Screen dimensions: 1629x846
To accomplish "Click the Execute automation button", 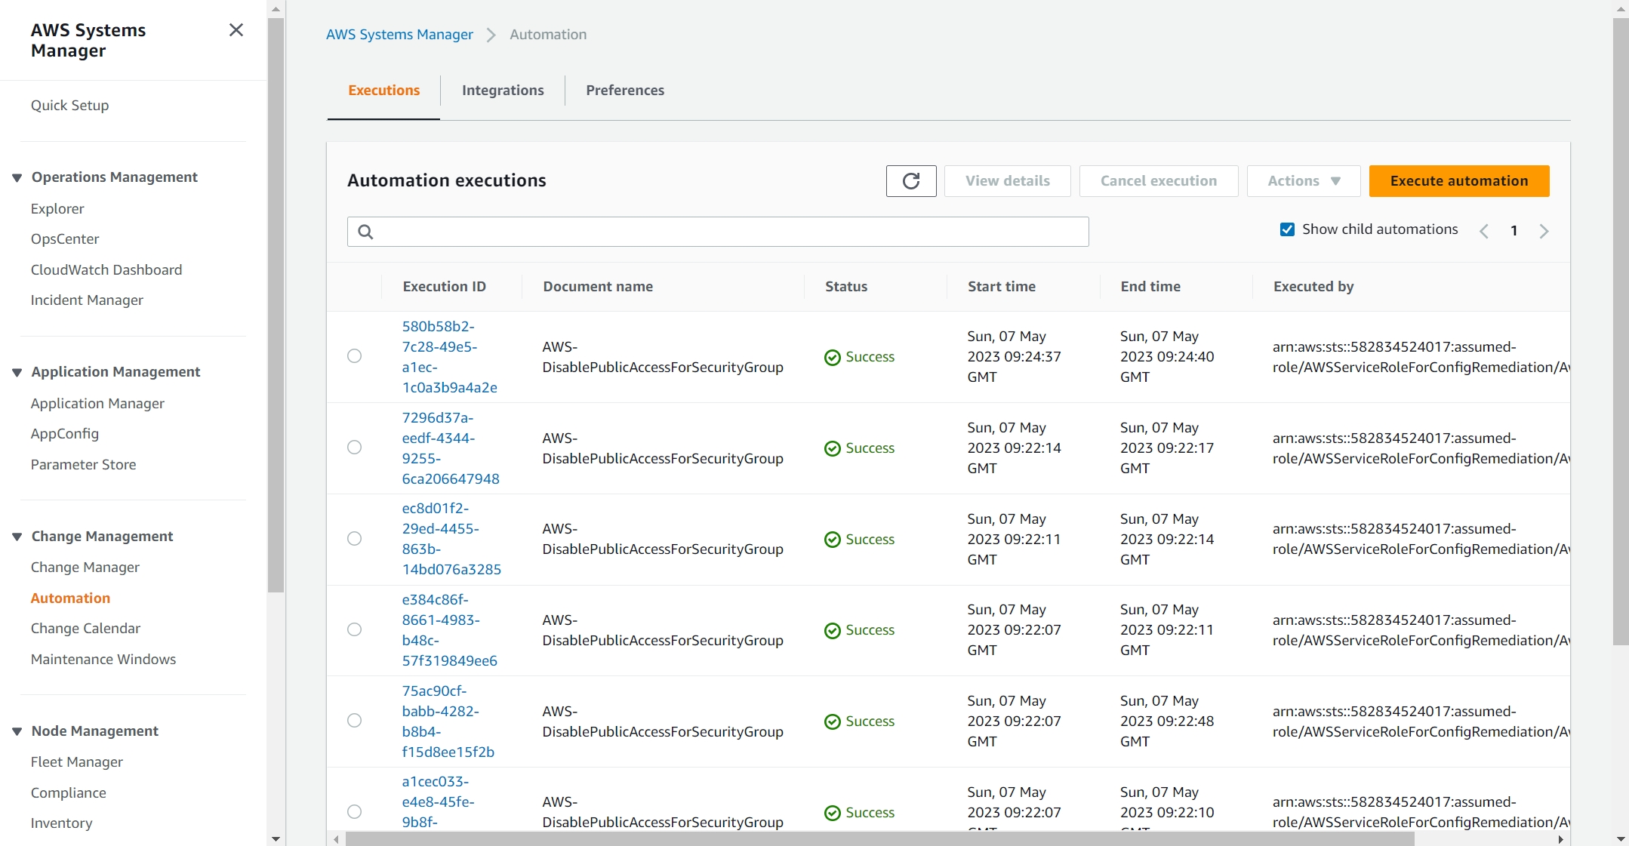I will click(1458, 181).
